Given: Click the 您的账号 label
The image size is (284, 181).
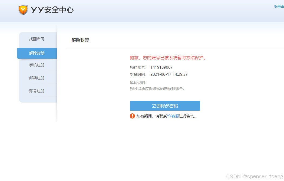Looking at the screenshot, I should (x=138, y=67).
